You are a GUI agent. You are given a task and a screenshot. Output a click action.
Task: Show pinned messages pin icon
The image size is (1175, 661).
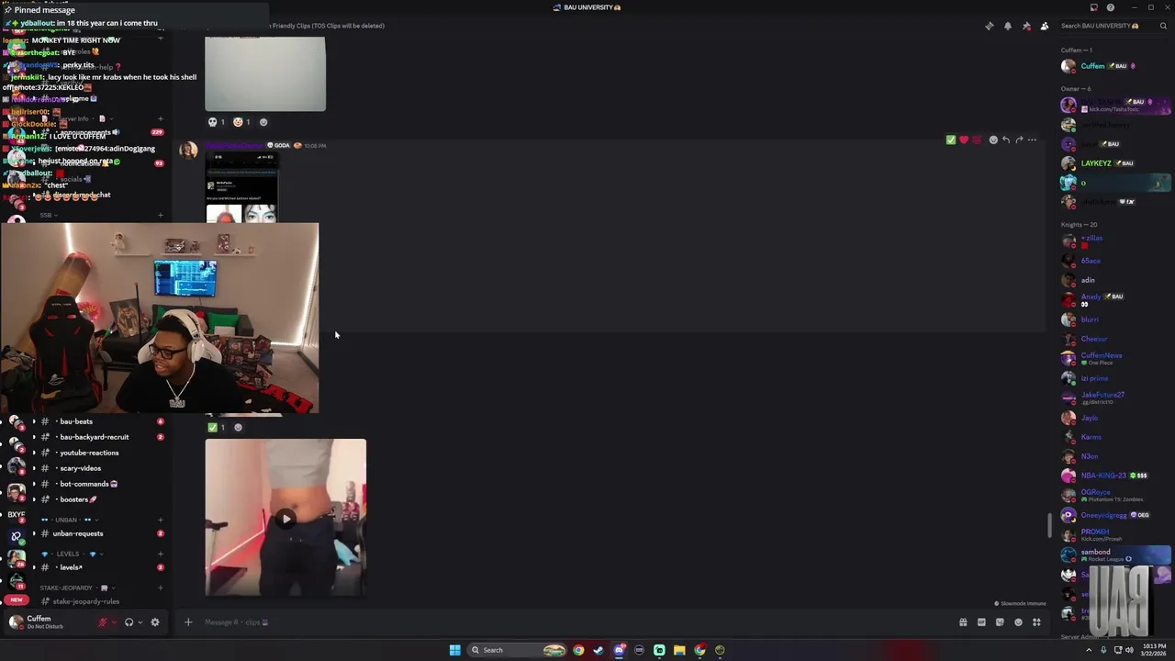pos(1026,26)
